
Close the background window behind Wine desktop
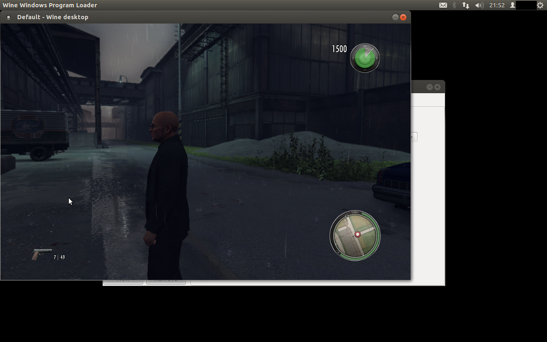[437, 87]
